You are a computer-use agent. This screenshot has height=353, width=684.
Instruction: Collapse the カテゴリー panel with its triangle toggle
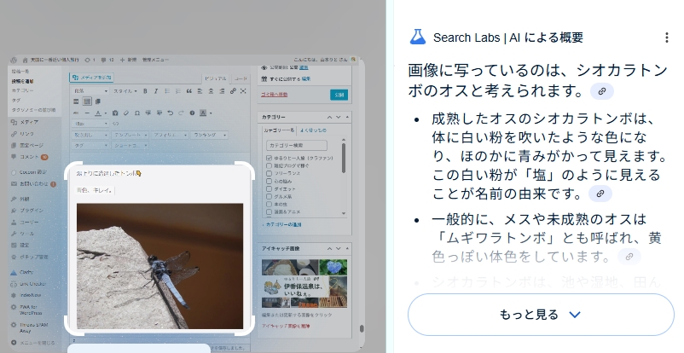[347, 117]
